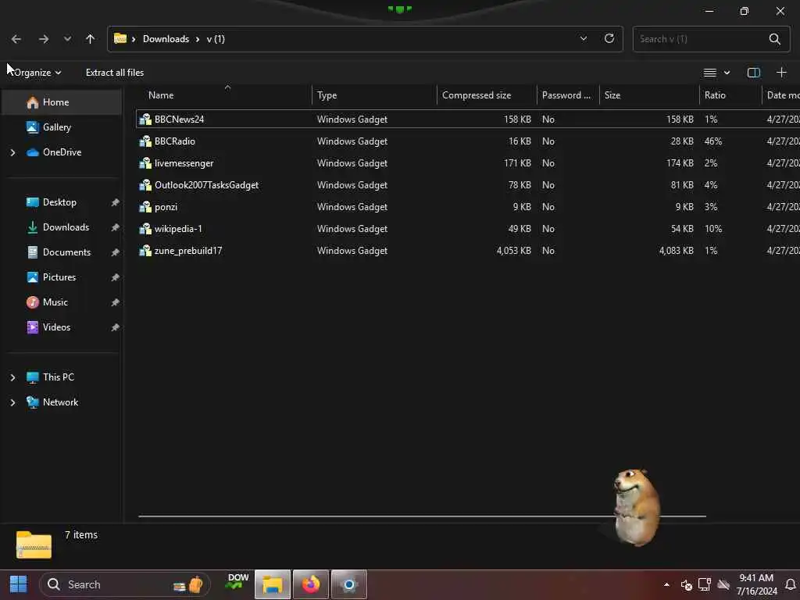Open the notifications bell
800x600 pixels.
point(791,584)
